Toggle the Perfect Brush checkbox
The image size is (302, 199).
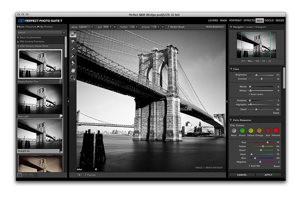click(x=169, y=27)
